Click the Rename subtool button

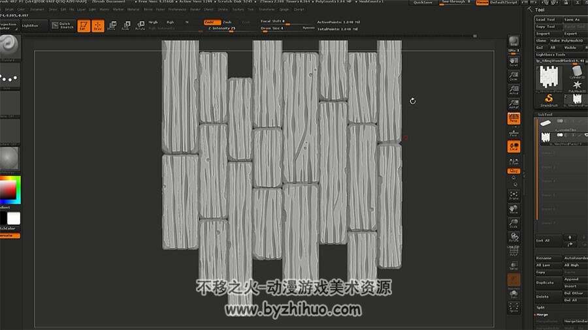[548, 258]
